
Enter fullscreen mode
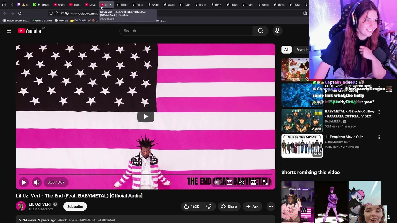pyautogui.click(x=265, y=182)
